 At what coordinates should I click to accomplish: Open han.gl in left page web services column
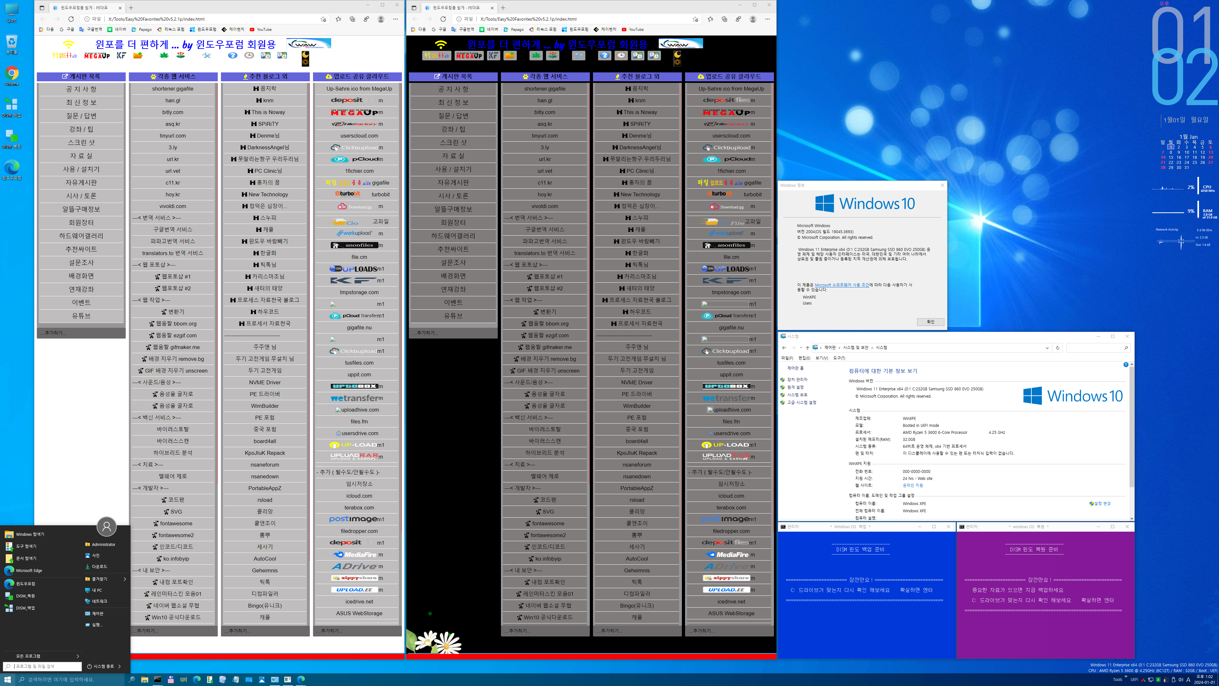(173, 100)
